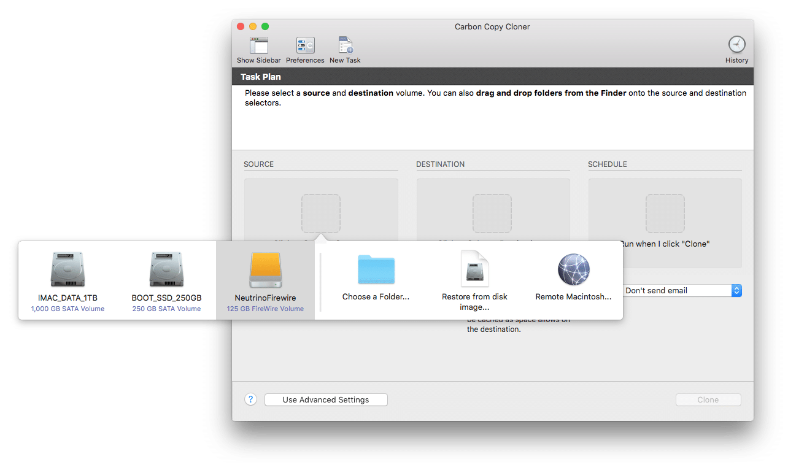This screenshot has height=470, width=788.
Task: Choose the Remote Macintosh globe icon
Action: (573, 271)
